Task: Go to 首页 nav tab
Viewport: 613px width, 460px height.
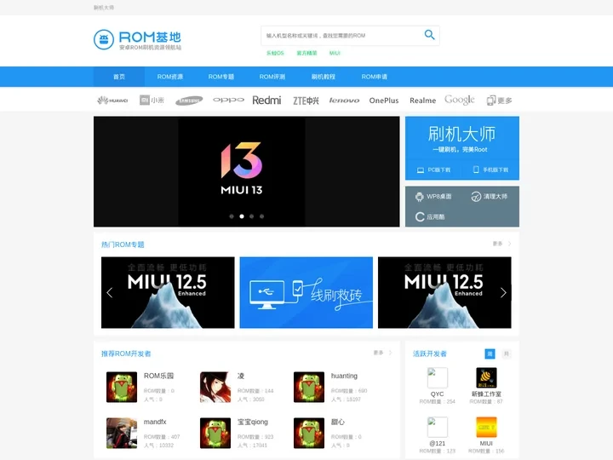Action: [119, 77]
